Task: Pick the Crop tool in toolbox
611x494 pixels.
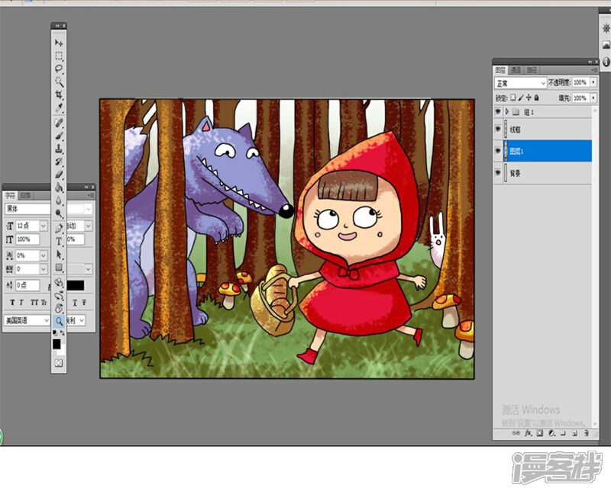Action: [58, 95]
